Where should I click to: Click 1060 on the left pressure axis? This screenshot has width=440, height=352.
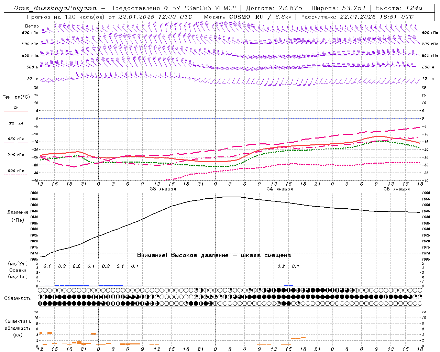[x=35, y=193]
